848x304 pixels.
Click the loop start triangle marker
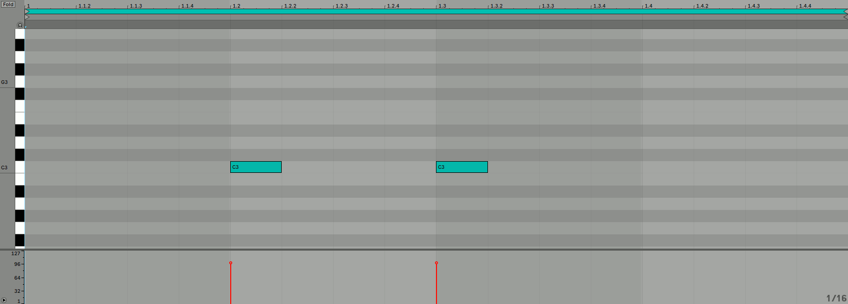tap(27, 11)
